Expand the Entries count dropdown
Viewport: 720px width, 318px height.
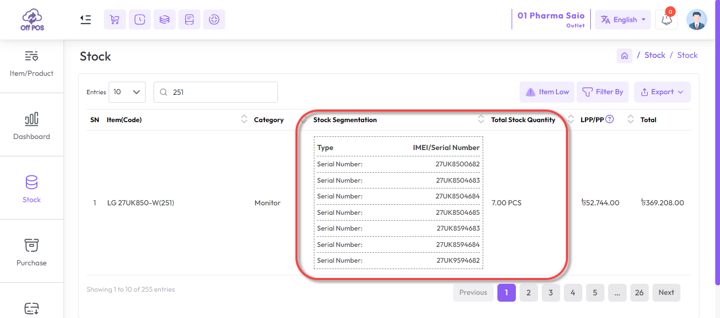[127, 92]
